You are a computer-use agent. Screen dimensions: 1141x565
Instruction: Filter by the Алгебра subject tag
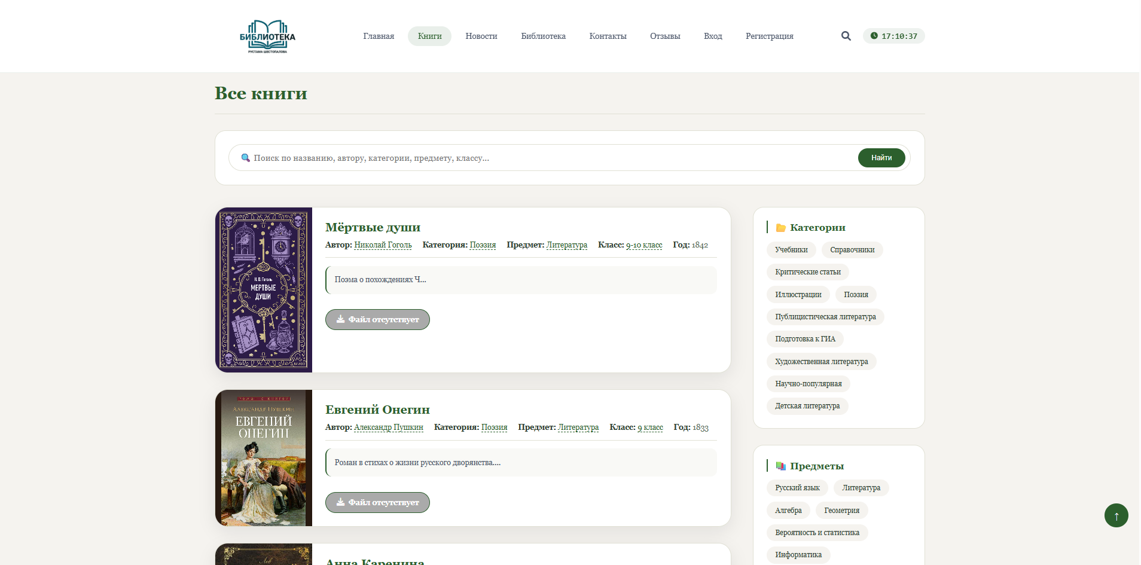788,511
